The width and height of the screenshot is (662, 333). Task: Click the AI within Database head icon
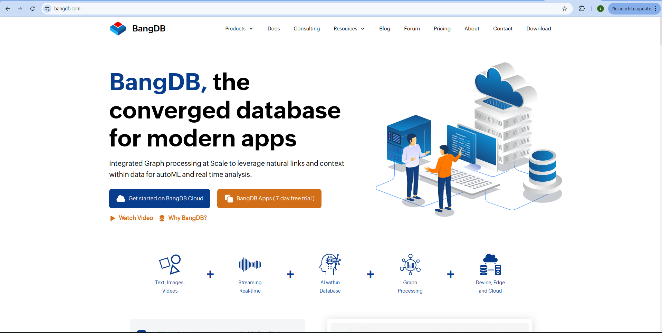point(330,265)
